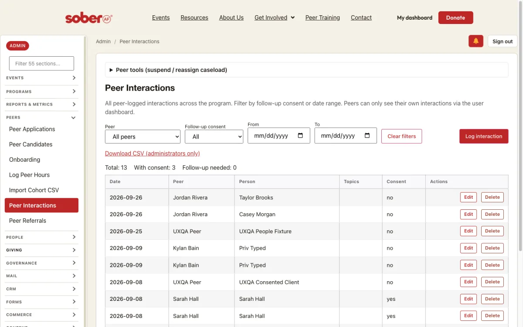Open Onboarding in sidebar

tap(41, 160)
